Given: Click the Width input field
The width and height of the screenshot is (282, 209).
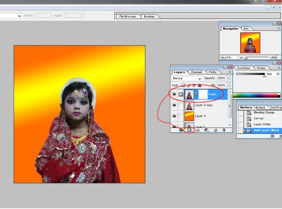Looking at the screenshot, I should click(43, 15).
